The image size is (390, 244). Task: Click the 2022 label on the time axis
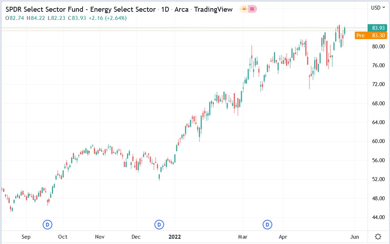click(175, 237)
